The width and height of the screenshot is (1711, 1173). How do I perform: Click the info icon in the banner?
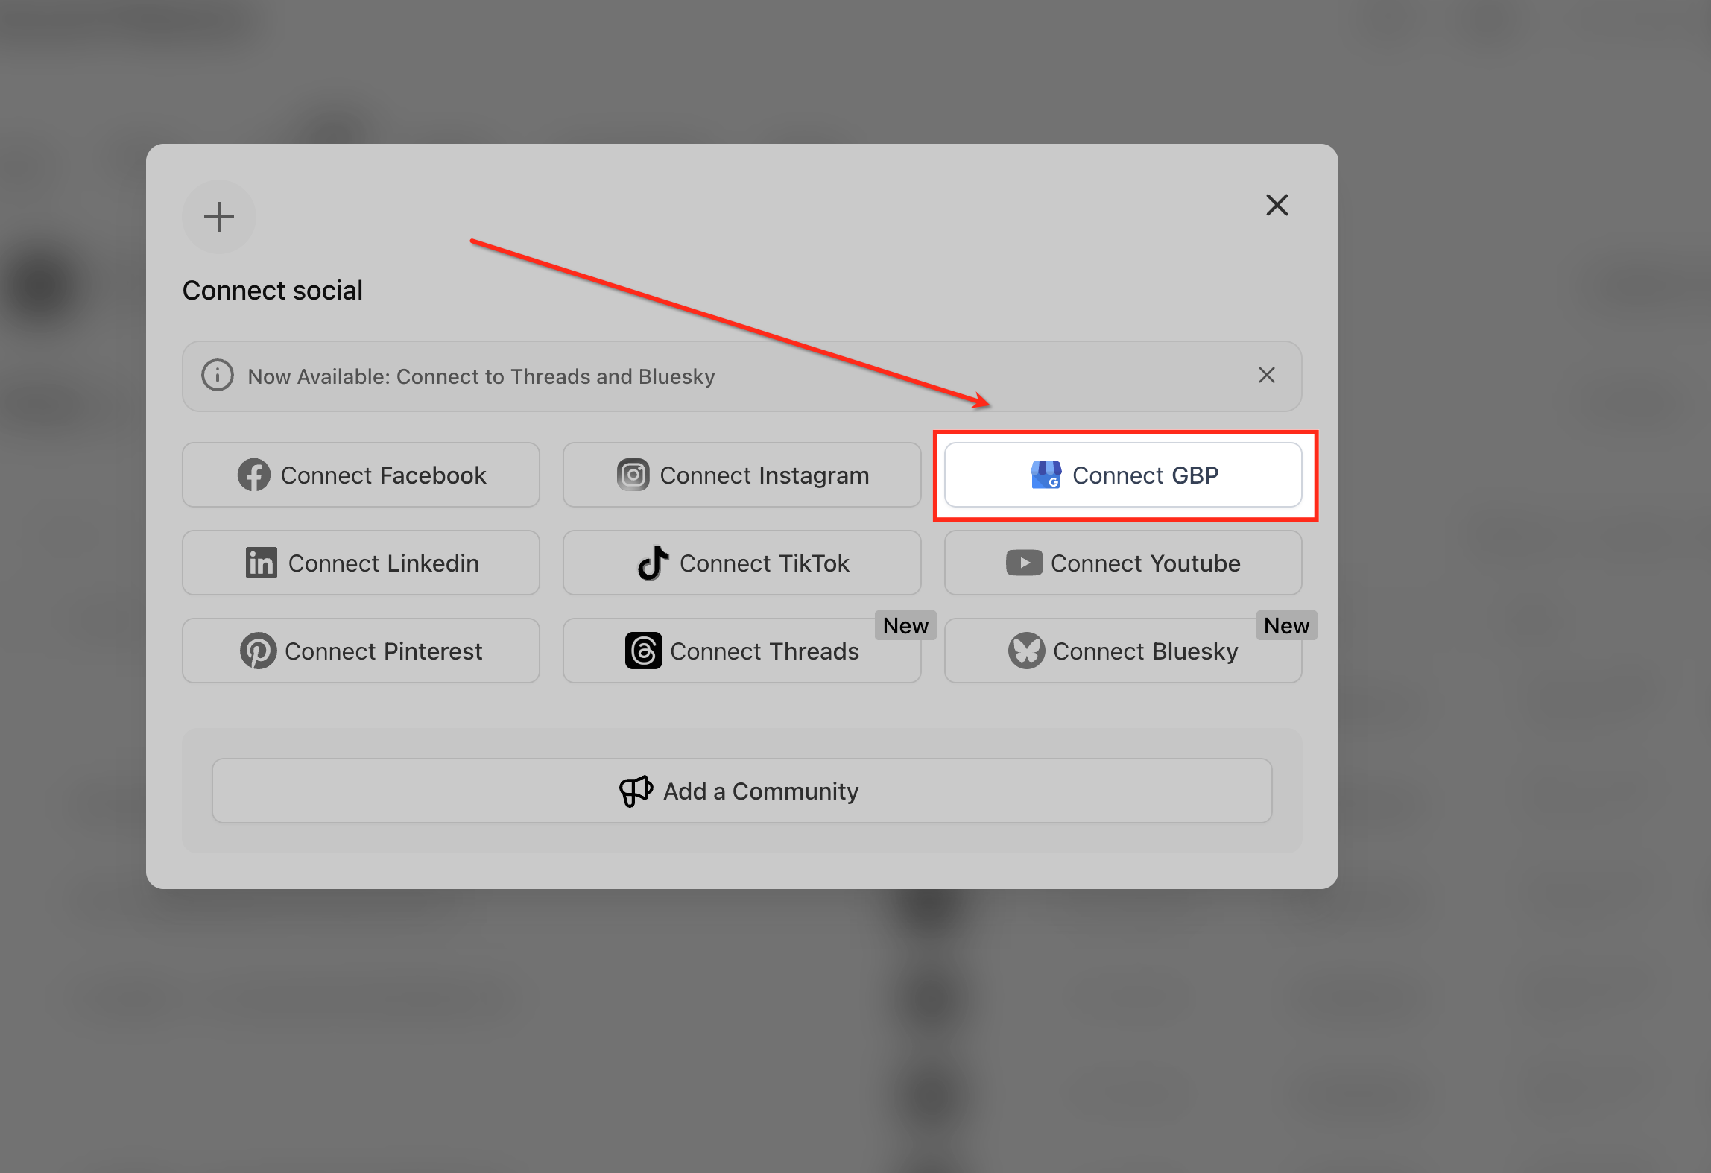point(218,375)
